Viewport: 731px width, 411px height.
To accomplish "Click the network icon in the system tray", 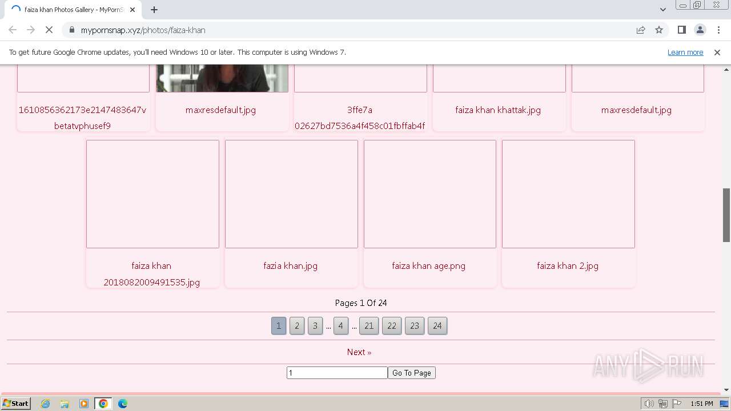I will 663,404.
